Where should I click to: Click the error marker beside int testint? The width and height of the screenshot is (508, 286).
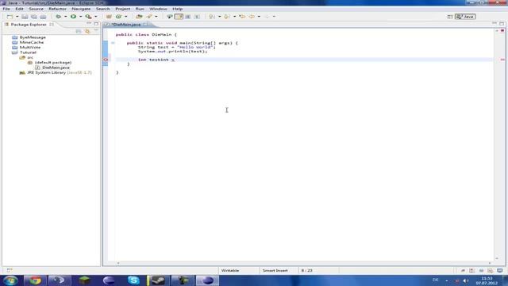(106, 60)
